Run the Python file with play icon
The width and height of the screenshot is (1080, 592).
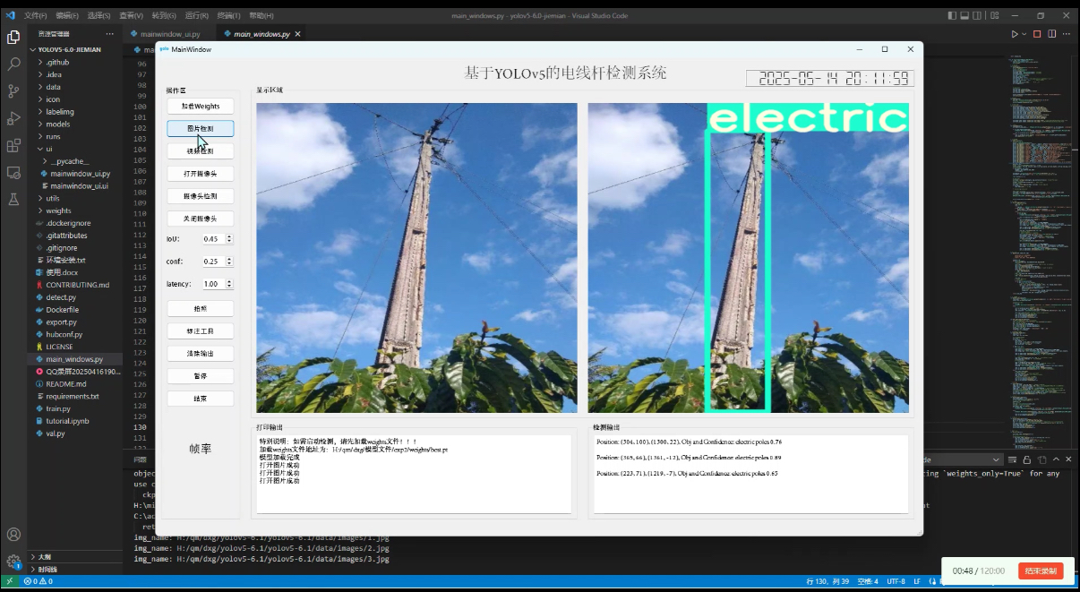[1015, 34]
